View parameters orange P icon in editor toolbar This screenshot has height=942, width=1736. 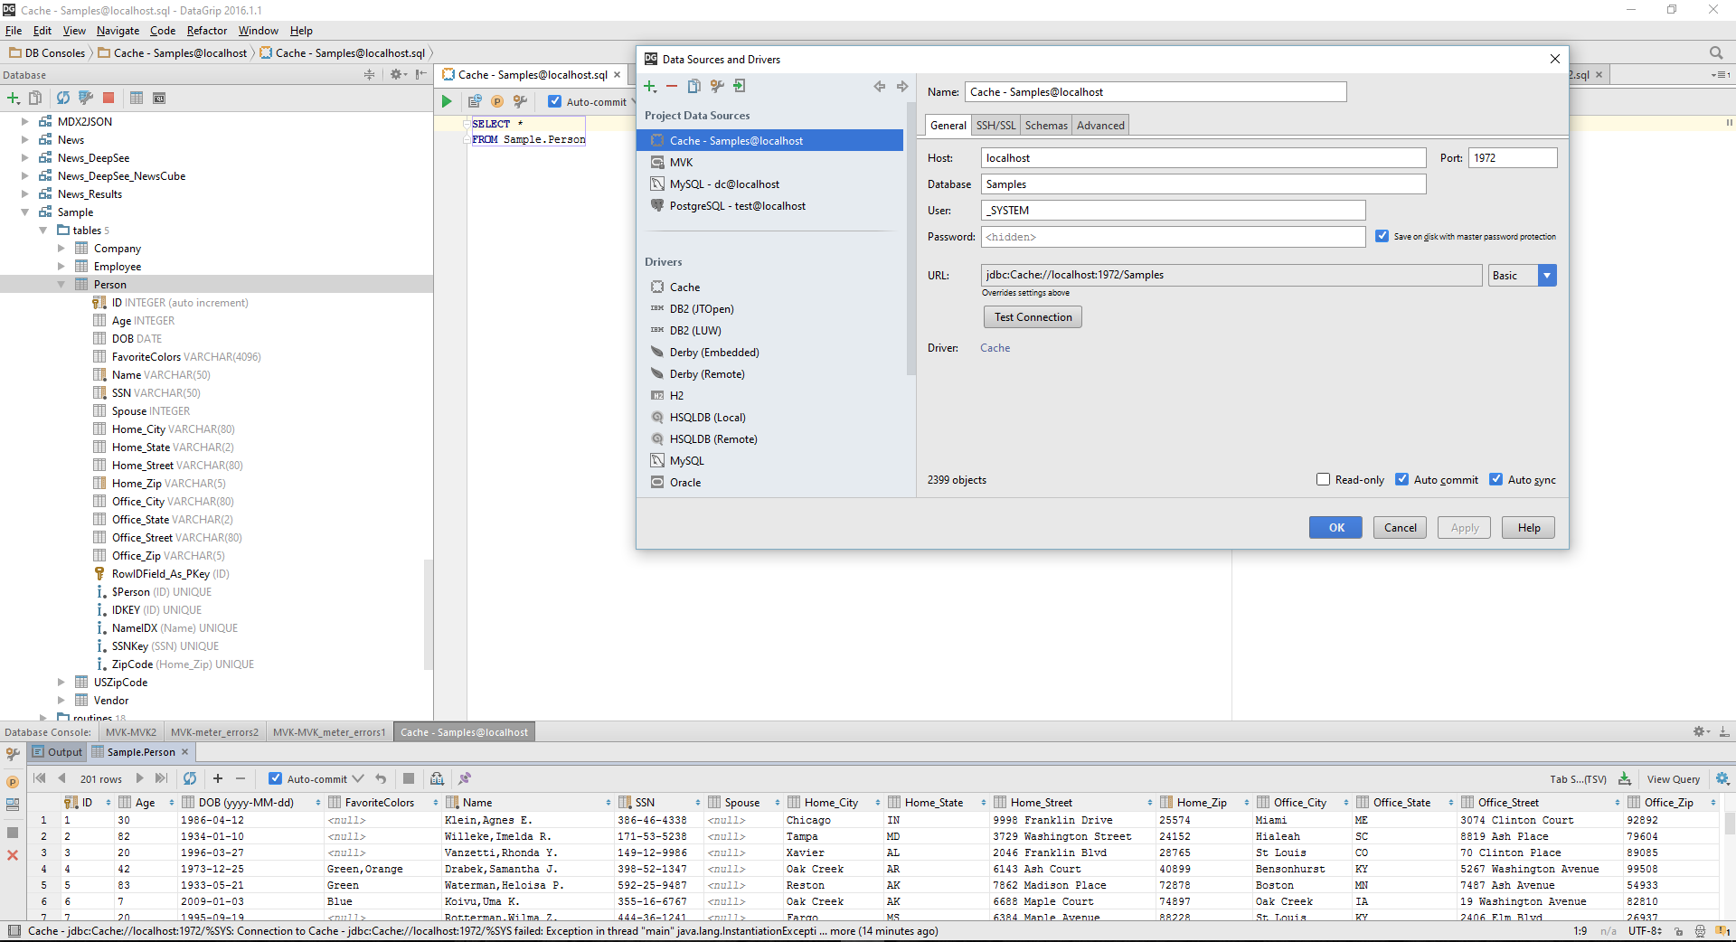497,101
